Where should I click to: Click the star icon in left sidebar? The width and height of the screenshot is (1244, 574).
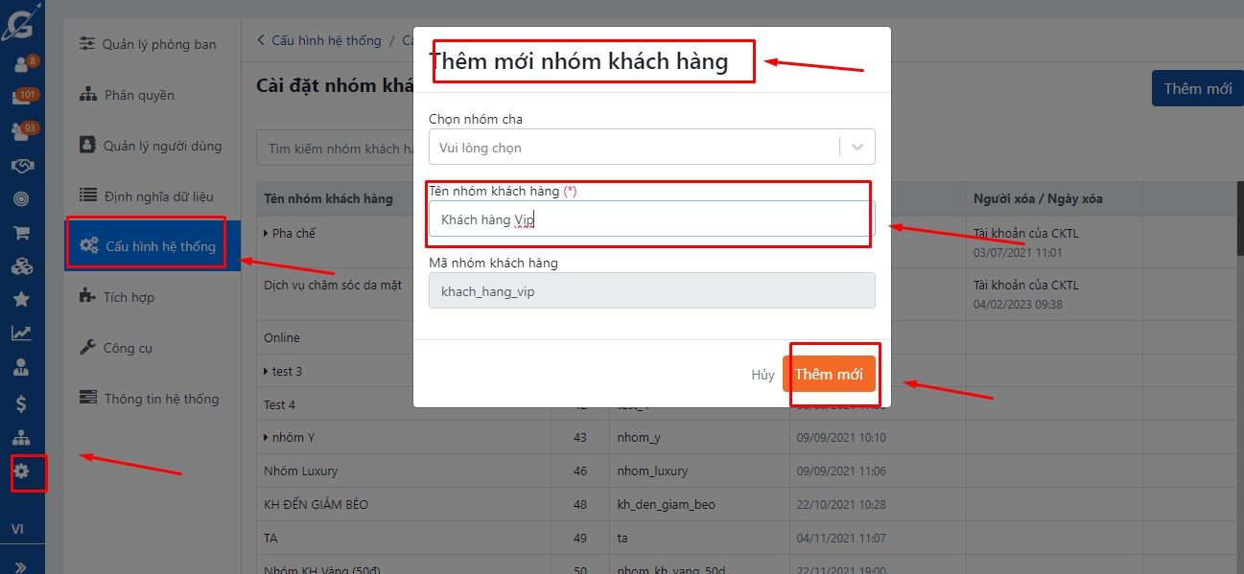click(21, 299)
